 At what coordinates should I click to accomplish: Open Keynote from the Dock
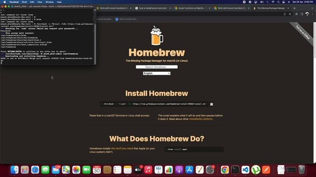point(158,170)
